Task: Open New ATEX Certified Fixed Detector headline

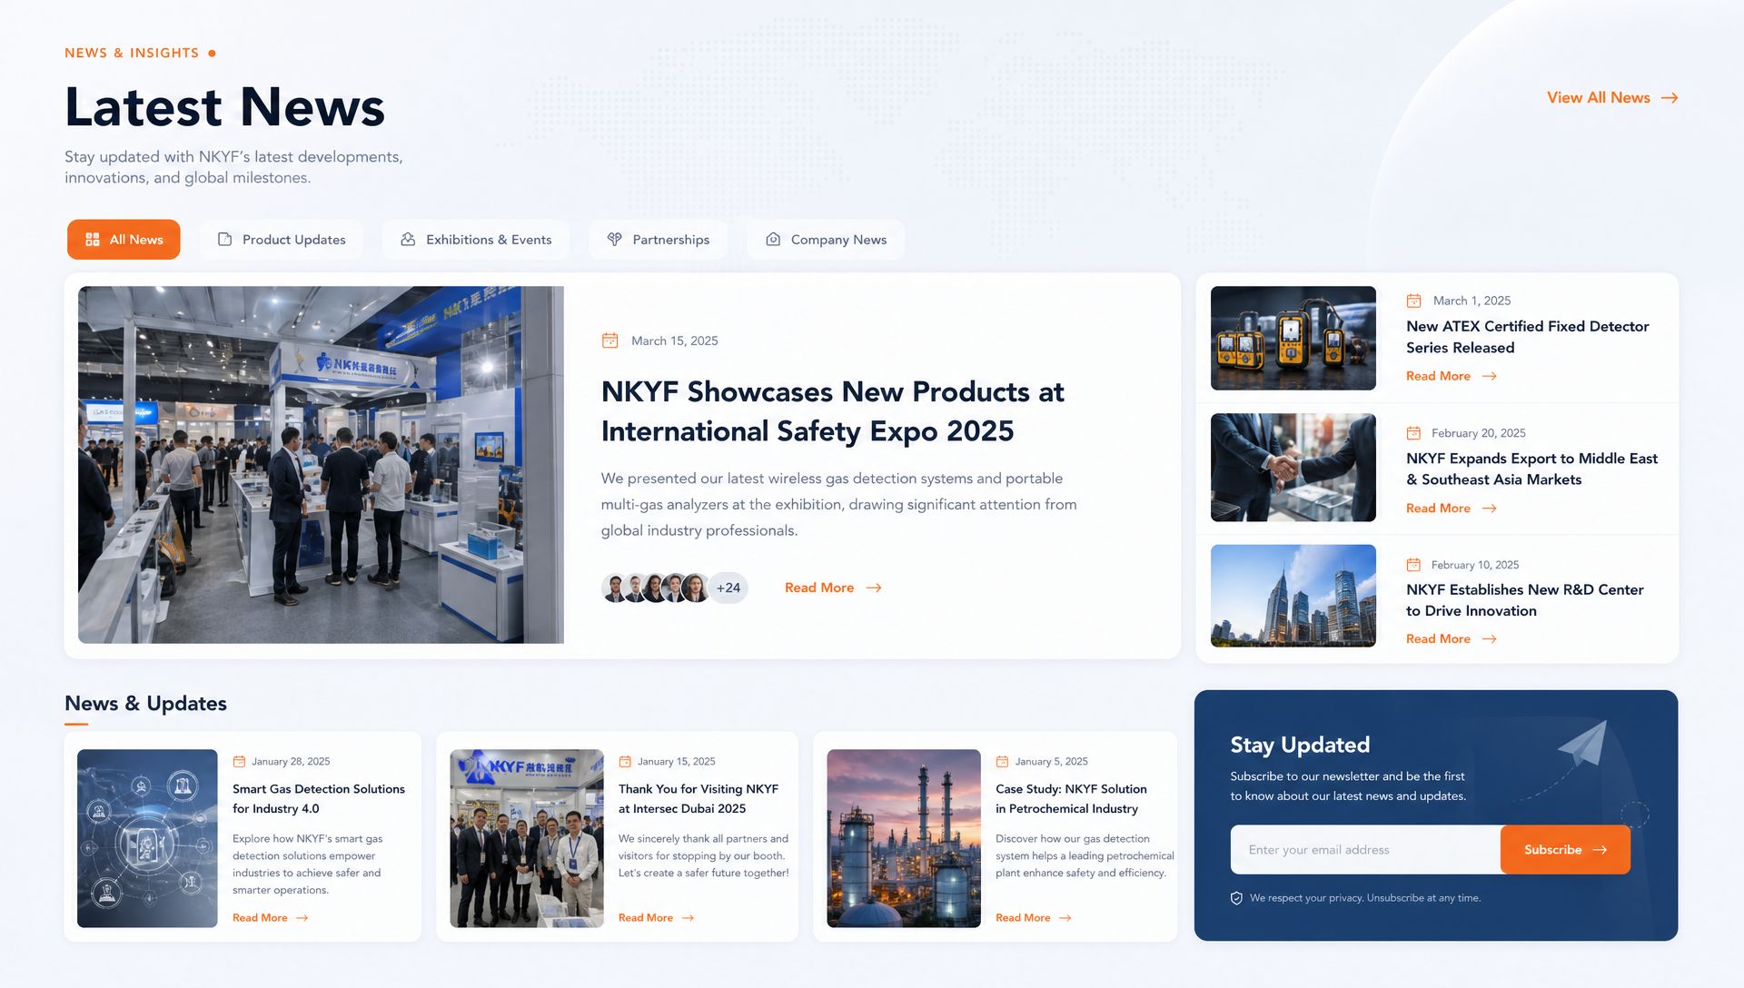Action: (1528, 337)
